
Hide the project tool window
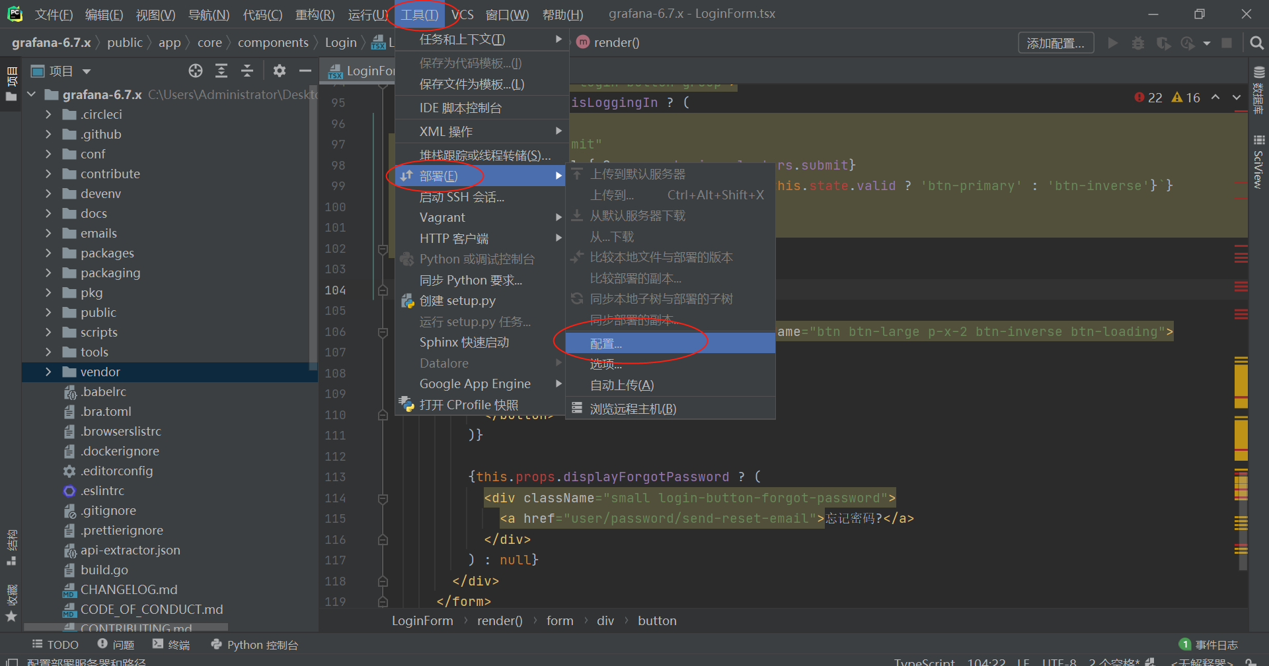pos(305,71)
